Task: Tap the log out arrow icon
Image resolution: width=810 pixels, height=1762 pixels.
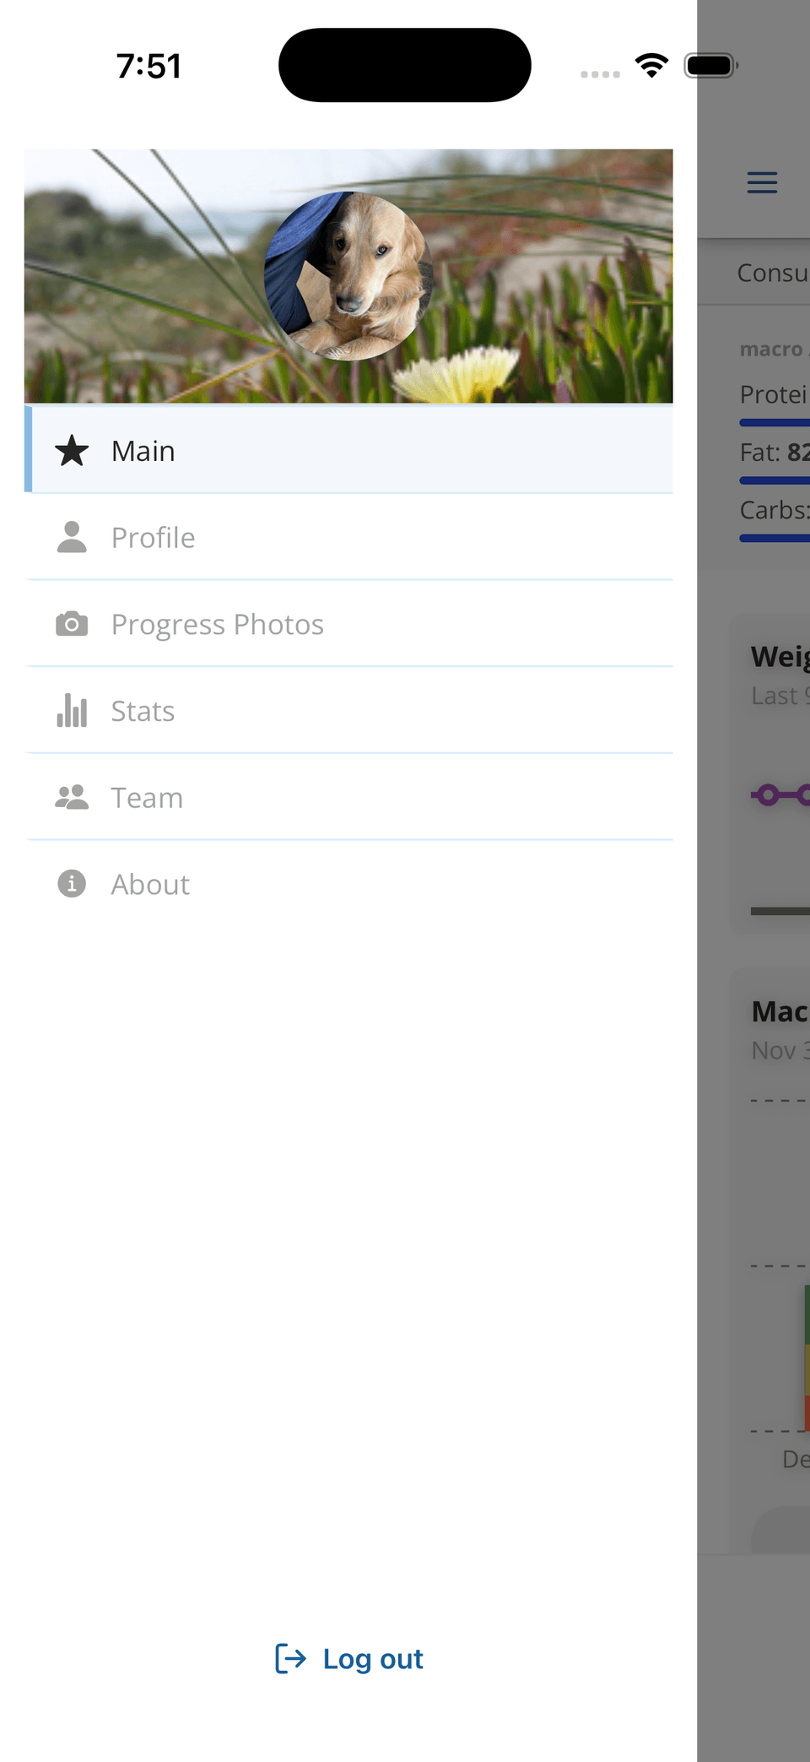Action: tap(290, 1658)
